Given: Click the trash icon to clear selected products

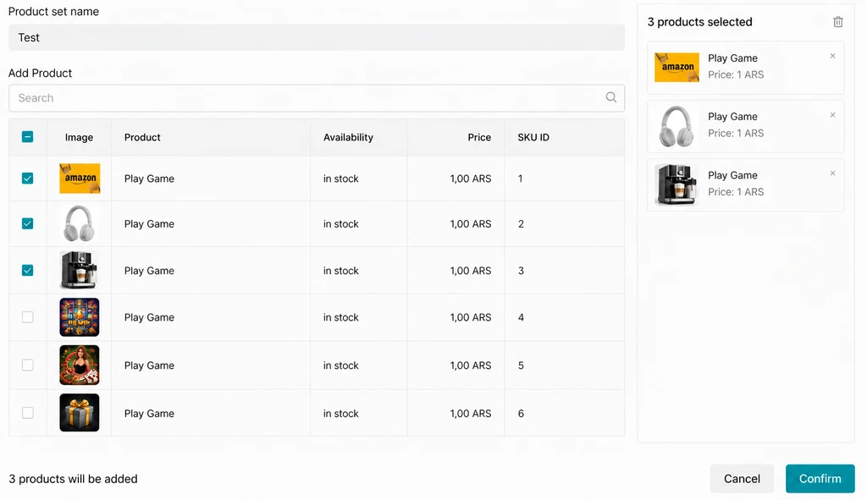Looking at the screenshot, I should (x=837, y=22).
